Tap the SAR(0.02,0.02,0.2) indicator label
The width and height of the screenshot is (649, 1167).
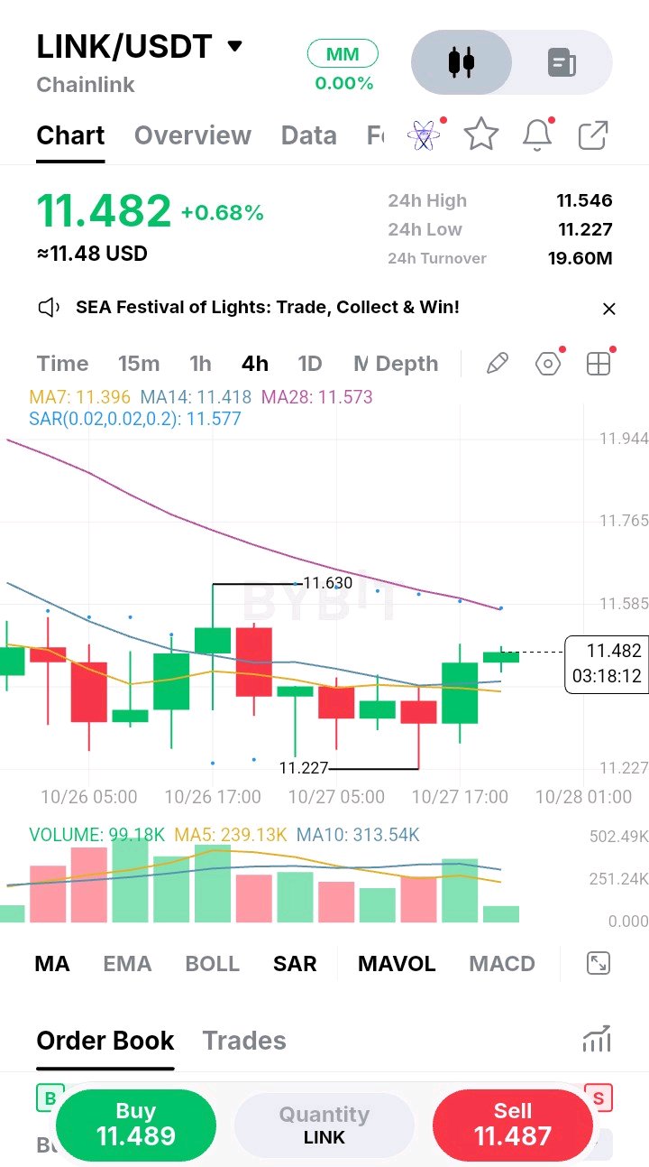point(135,419)
